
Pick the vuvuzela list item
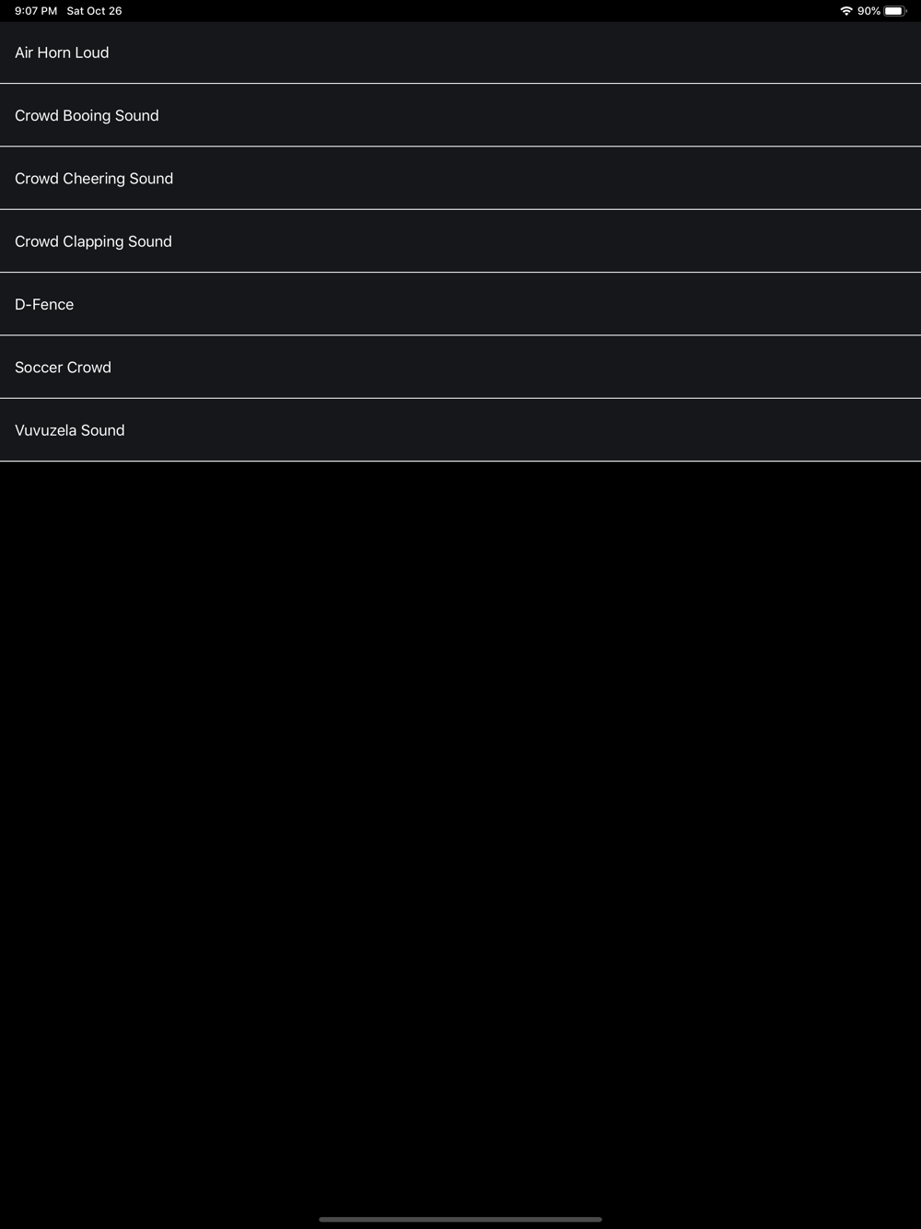coord(460,430)
